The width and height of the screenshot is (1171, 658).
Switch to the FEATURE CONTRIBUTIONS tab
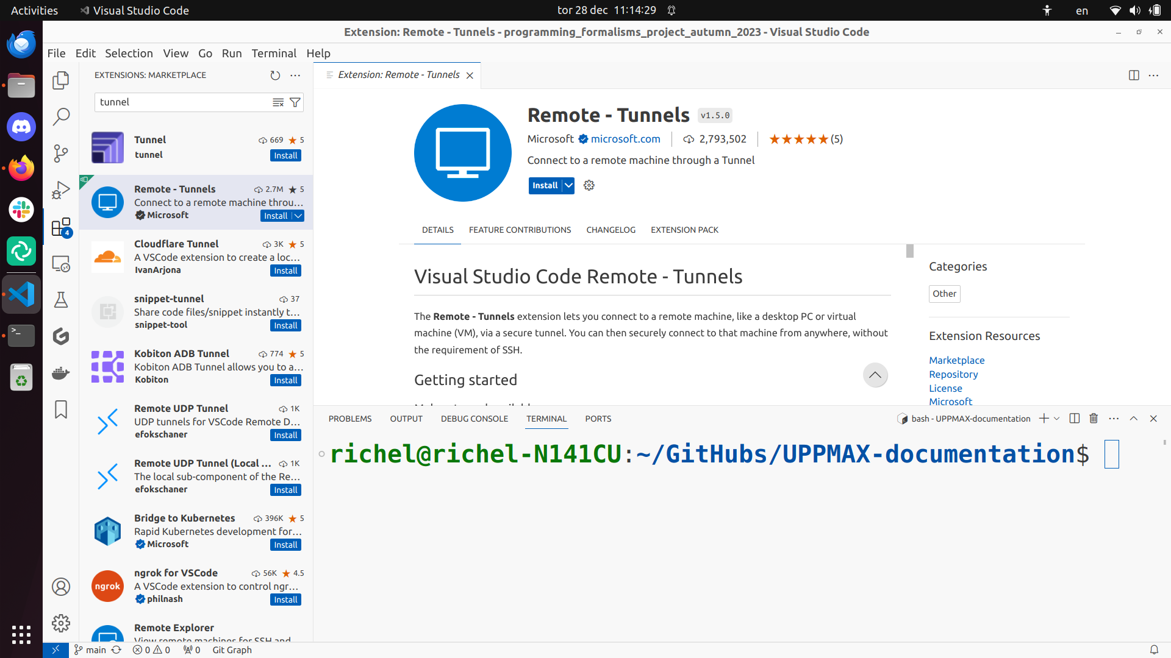click(520, 229)
